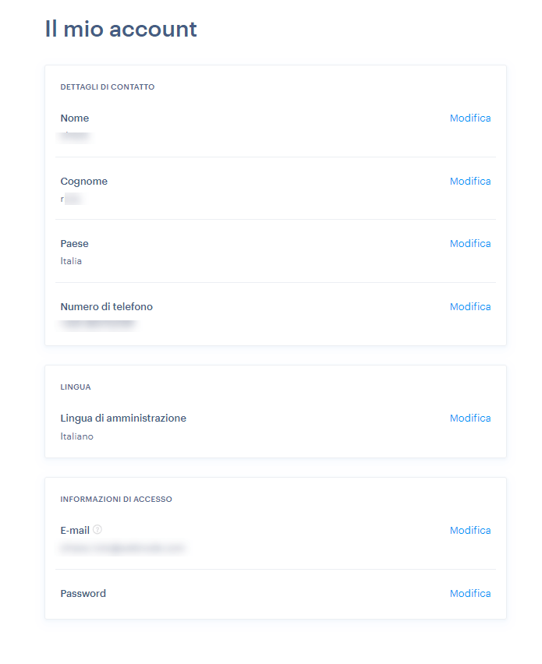Modify Lingua di amministrazione setting
This screenshot has height=664, width=542.
[470, 418]
